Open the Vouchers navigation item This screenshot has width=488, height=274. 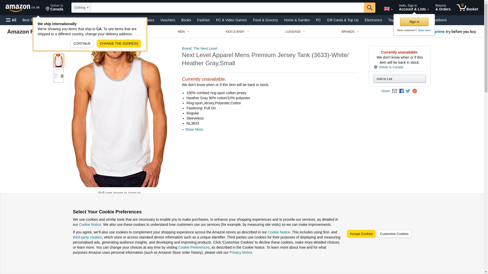[167, 20]
